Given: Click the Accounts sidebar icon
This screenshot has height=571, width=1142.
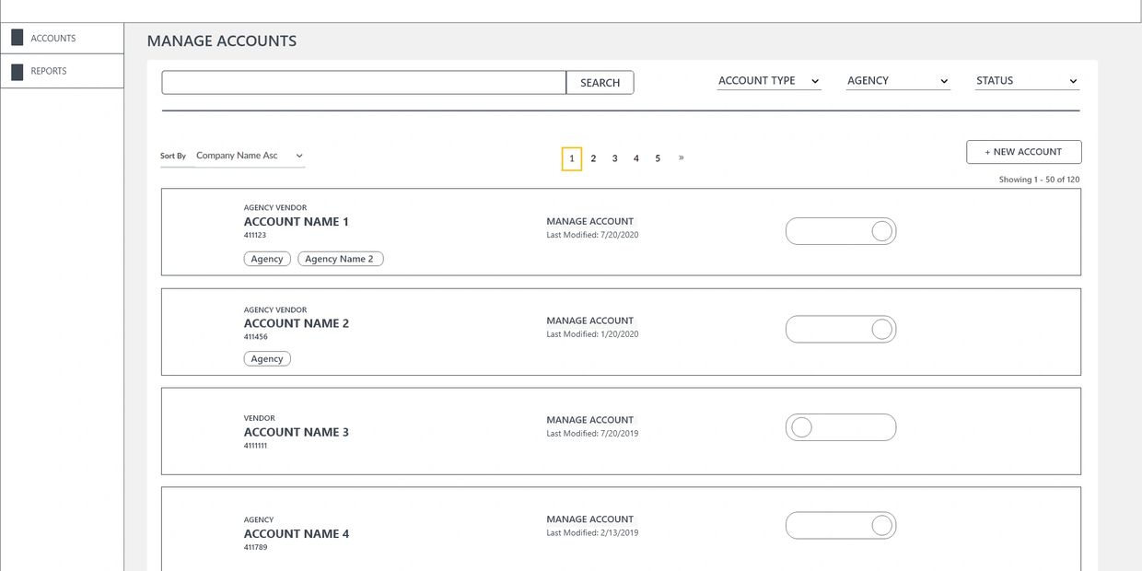Looking at the screenshot, I should (x=17, y=38).
